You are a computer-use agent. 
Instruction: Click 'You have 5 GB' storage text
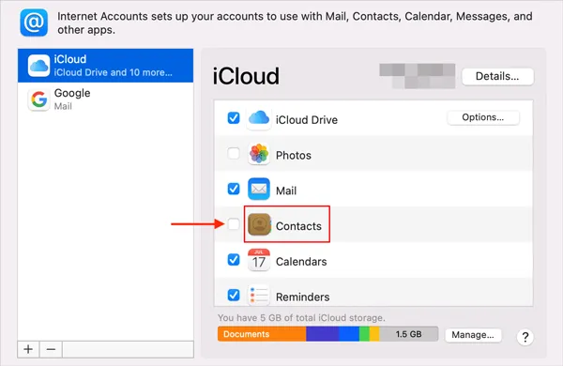pos(301,318)
